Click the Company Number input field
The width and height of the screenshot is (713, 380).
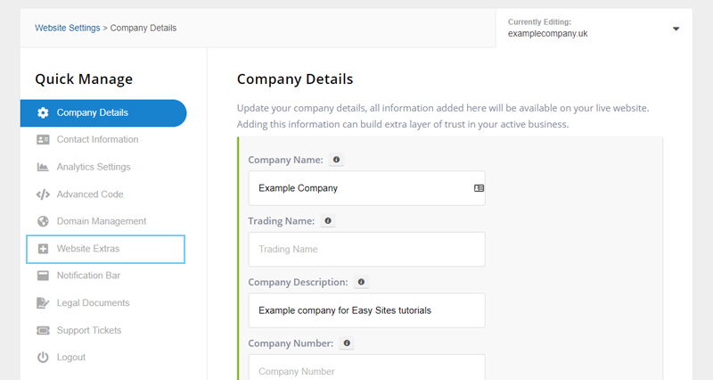(366, 369)
